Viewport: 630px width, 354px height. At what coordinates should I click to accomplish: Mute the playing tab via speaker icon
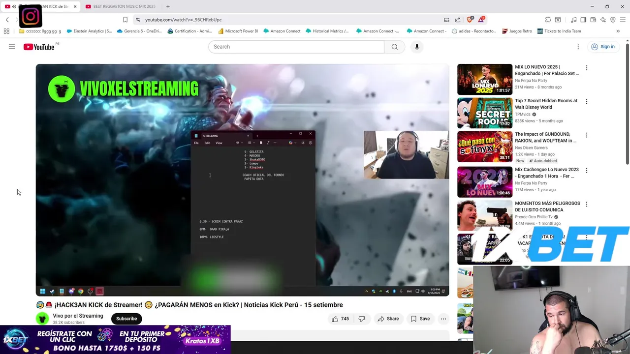point(14,6)
